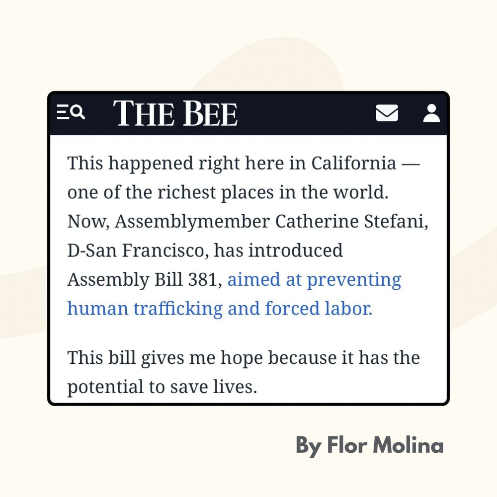Click 'This bill gives me hope' paragraph

tap(244, 372)
